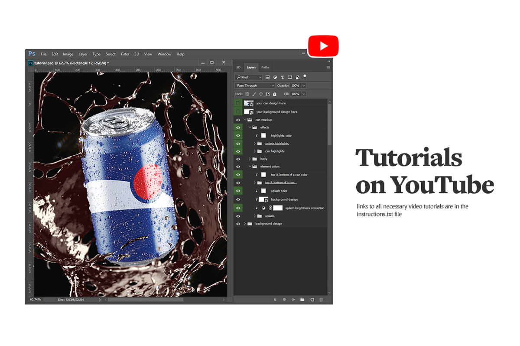Hide the body group
The width and height of the screenshot is (520, 346).
click(238, 159)
